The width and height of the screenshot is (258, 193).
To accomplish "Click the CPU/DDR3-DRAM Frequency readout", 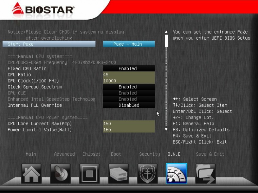I will coord(62,62).
